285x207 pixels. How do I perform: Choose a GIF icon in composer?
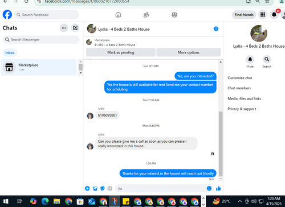110,188
